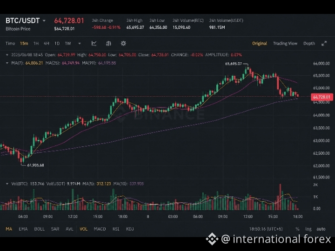Viewport: 335px width, 251px height.
Task: Enable log scale mode
Action: [x=308, y=229]
